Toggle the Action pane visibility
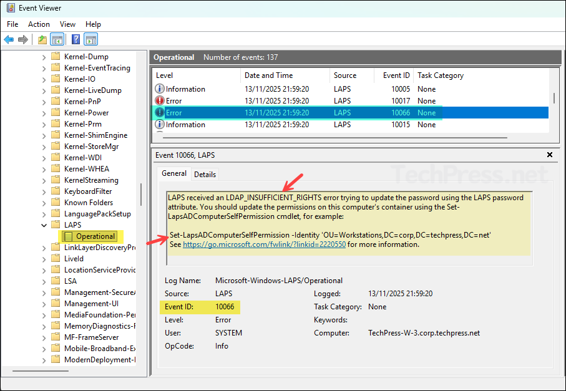Screen dimensions: 566x391 90,39
